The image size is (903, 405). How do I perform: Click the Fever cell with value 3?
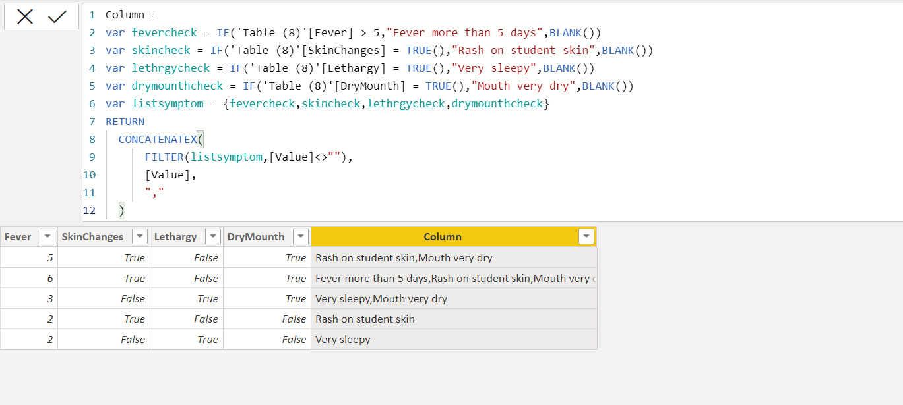tap(29, 298)
